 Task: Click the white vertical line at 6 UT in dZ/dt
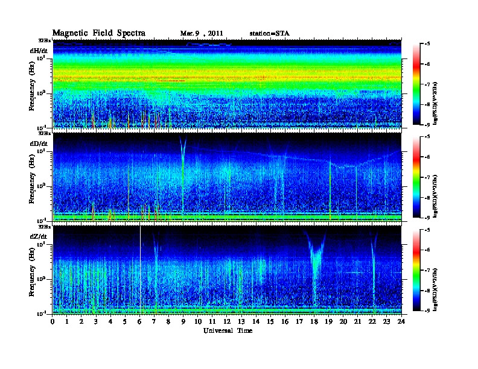coord(140,270)
